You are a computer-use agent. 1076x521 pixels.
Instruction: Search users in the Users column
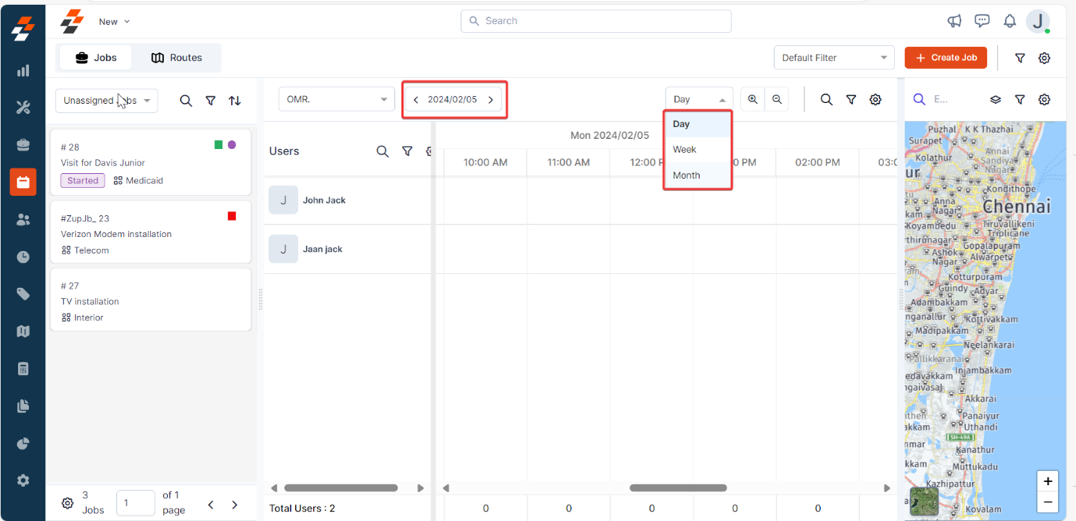click(382, 151)
